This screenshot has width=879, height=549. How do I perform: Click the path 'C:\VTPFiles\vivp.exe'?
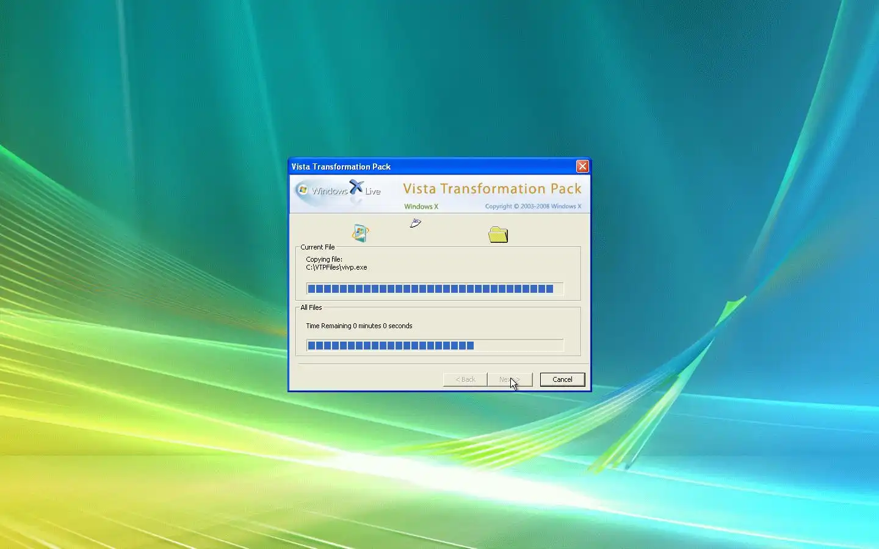pyautogui.click(x=336, y=267)
